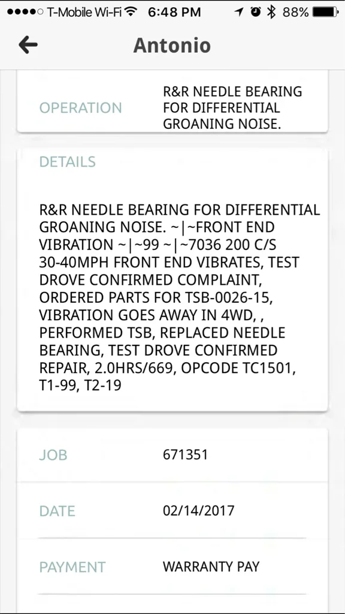Tap the 88% battery percentage text
Viewport: 345px width, 614px height.
click(x=296, y=13)
